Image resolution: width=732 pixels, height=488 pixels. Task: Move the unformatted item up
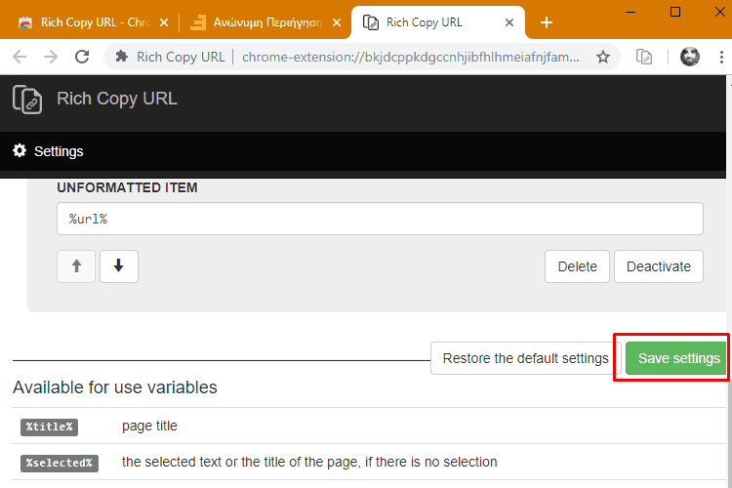click(76, 266)
